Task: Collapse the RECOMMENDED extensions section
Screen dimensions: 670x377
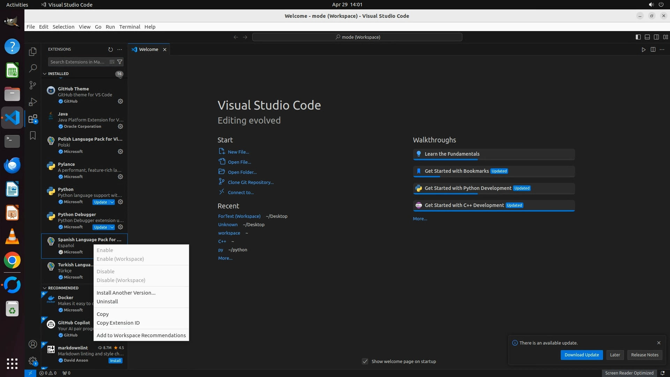Action: [45, 288]
